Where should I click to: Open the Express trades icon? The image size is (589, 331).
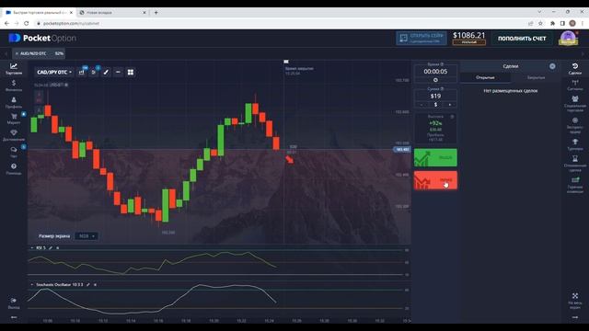pos(574,125)
